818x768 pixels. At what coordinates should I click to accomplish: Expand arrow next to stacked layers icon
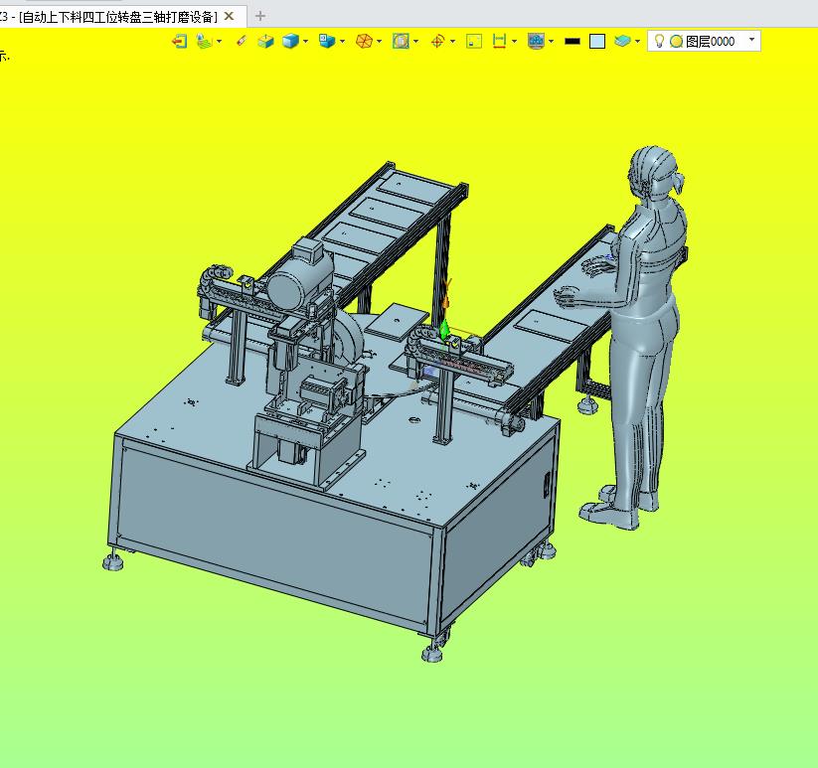pyautogui.click(x=637, y=41)
